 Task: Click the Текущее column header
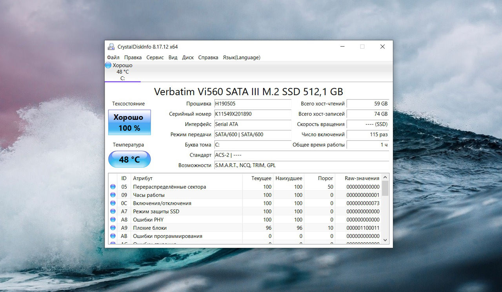coord(258,178)
